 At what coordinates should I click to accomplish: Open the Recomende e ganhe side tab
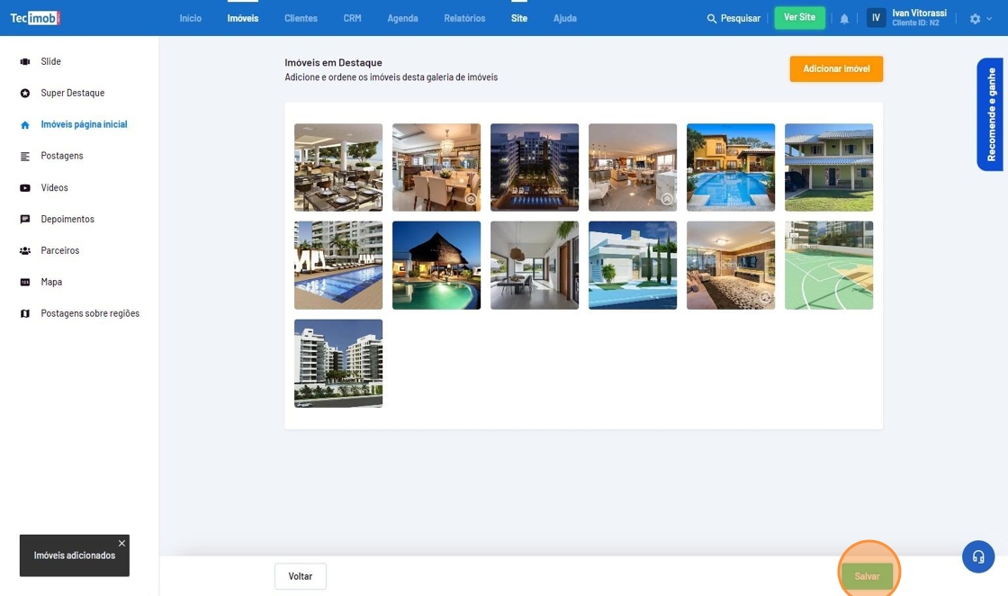(x=990, y=114)
